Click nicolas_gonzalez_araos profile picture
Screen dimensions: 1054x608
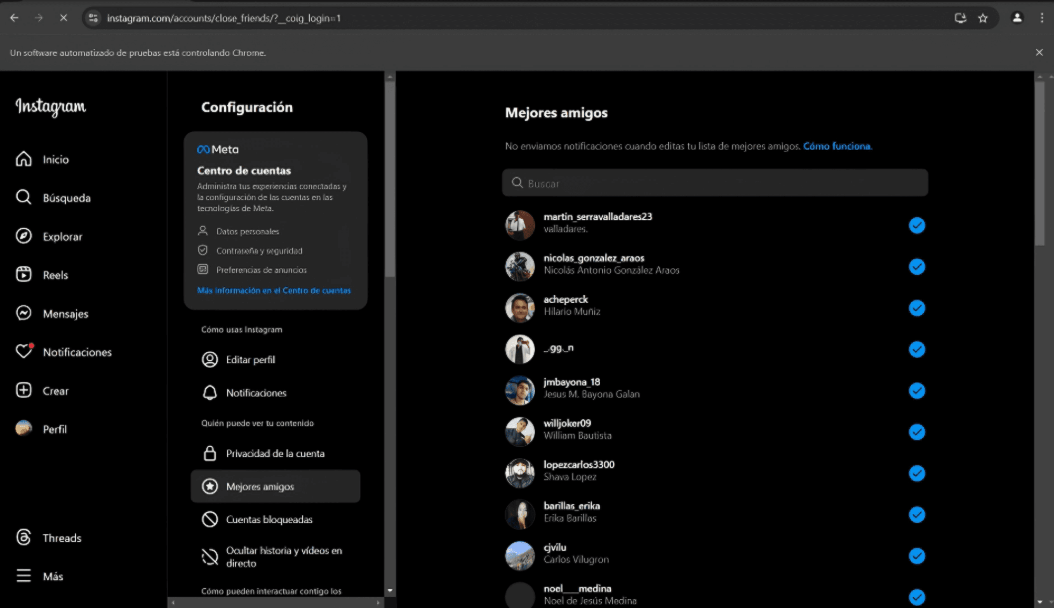520,266
